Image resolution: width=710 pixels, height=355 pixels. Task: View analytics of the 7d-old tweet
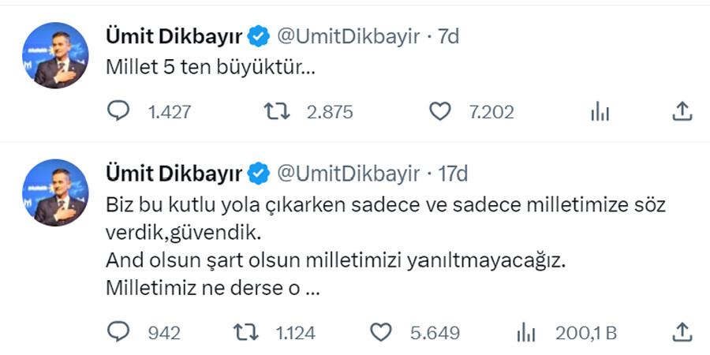600,112
